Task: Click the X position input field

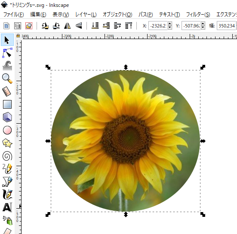Action: tap(158, 26)
